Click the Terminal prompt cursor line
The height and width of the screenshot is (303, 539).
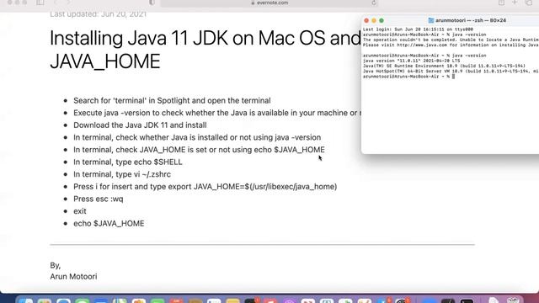click(x=409, y=77)
